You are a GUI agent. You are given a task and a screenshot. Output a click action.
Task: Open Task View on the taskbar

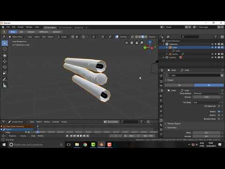[68, 145]
